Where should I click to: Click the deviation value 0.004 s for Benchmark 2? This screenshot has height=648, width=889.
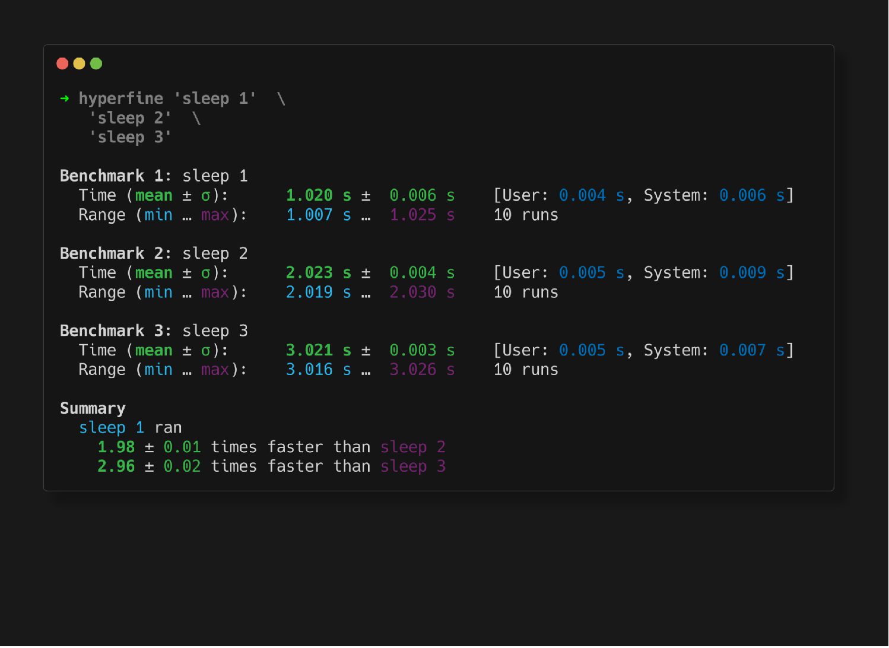(x=422, y=272)
